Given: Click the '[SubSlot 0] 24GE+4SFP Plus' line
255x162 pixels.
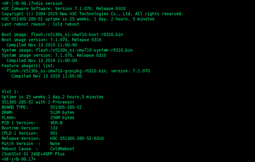Looking at the screenshot, I should tap(33, 154).
